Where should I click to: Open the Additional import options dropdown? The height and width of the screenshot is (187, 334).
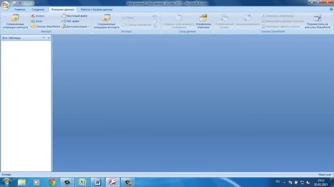76,26
